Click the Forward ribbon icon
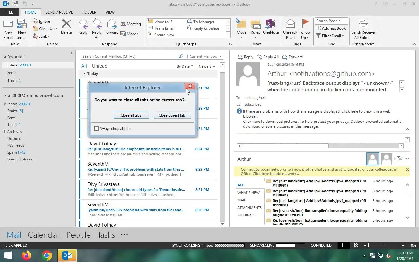 click(112, 24)
